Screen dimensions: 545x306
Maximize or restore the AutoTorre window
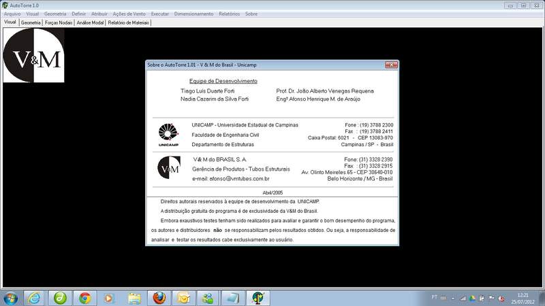(523, 5)
